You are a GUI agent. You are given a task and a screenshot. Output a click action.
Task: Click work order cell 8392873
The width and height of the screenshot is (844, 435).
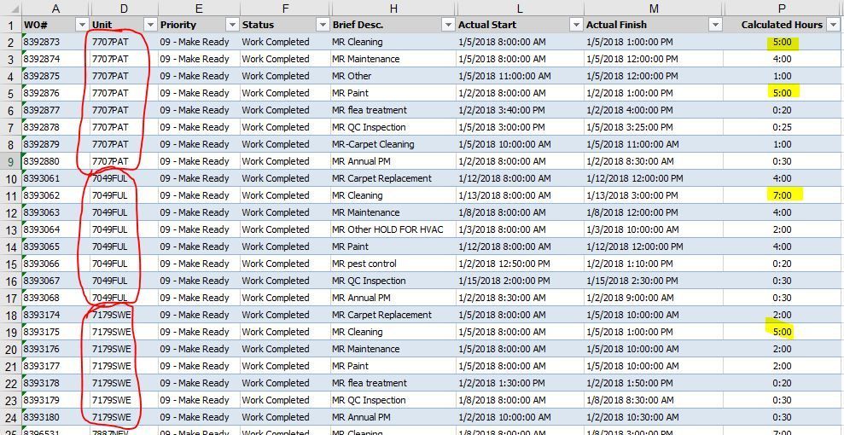[55, 42]
